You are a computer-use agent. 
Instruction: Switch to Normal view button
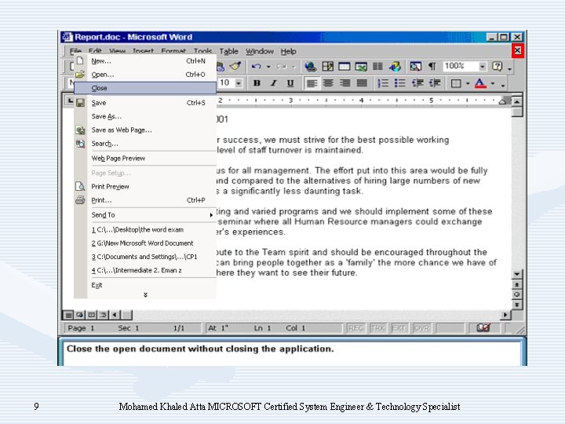point(68,315)
